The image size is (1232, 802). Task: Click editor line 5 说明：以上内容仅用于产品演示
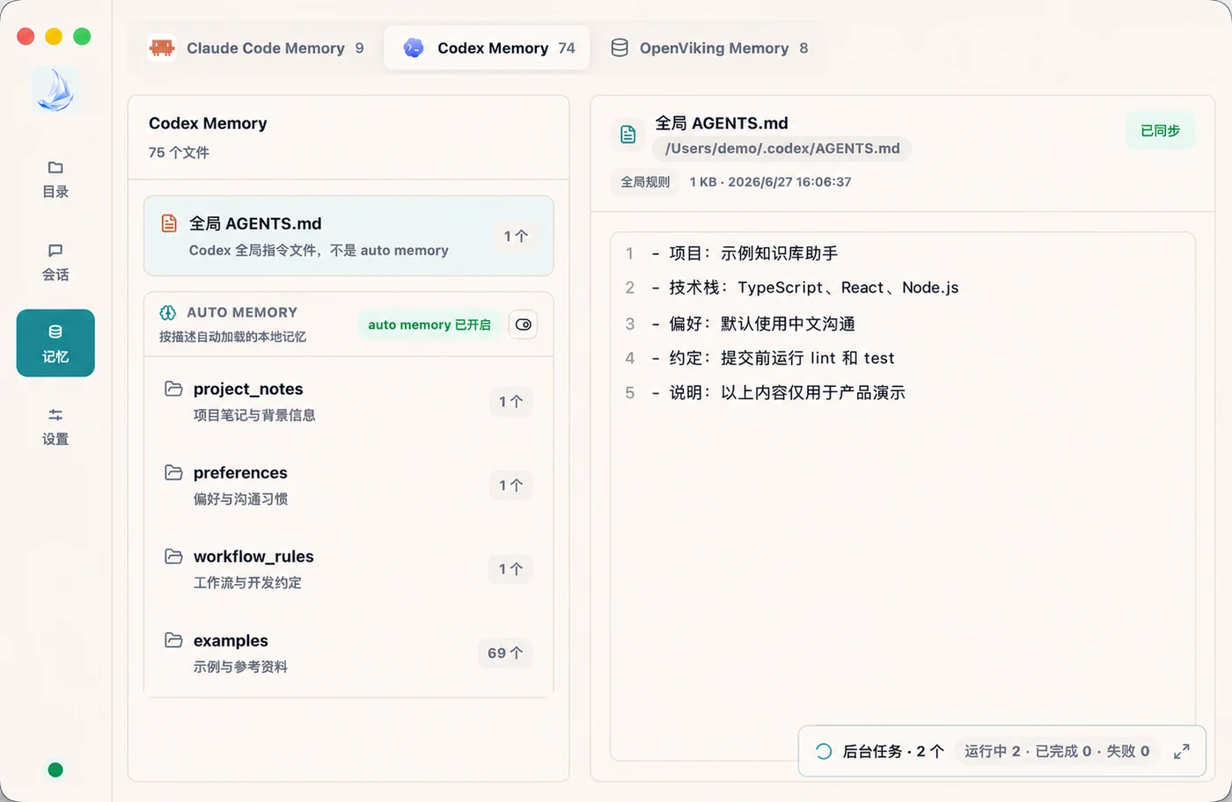779,392
